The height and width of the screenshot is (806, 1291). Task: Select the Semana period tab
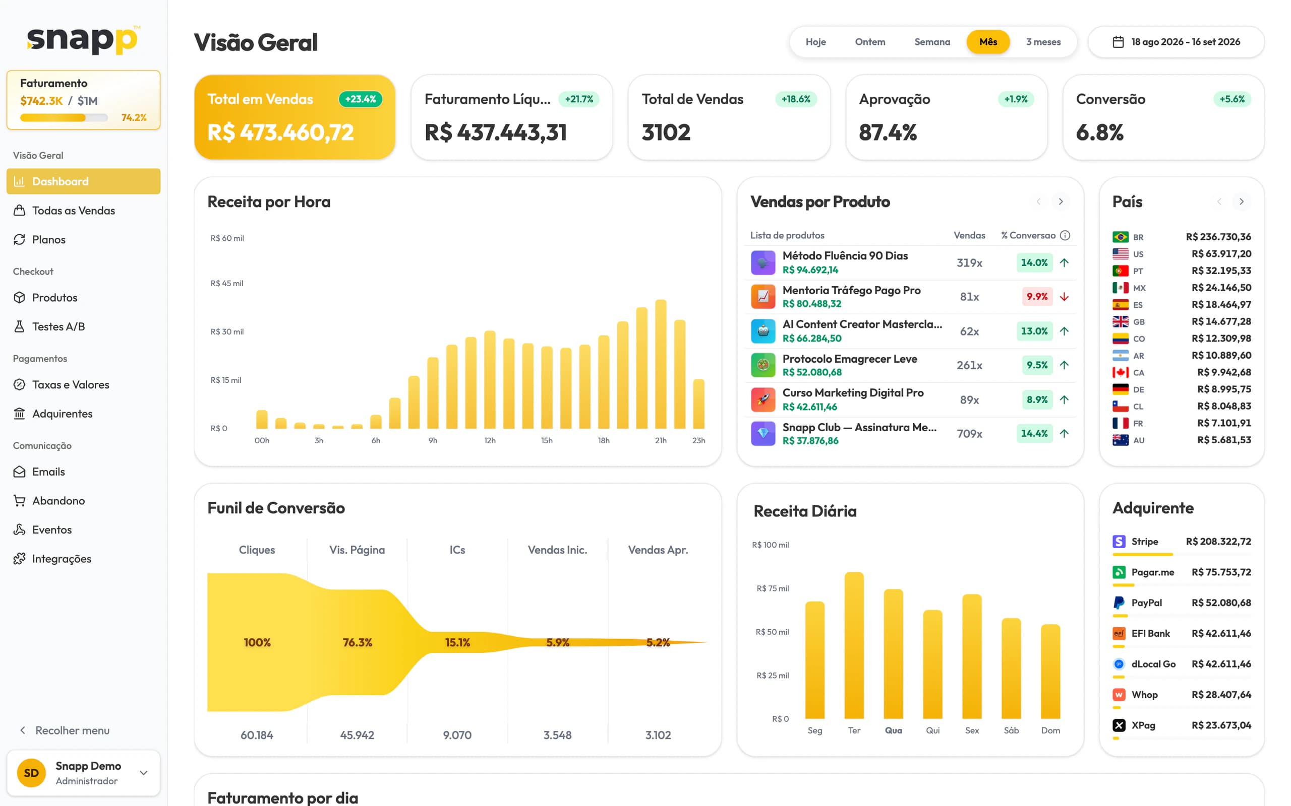click(931, 42)
